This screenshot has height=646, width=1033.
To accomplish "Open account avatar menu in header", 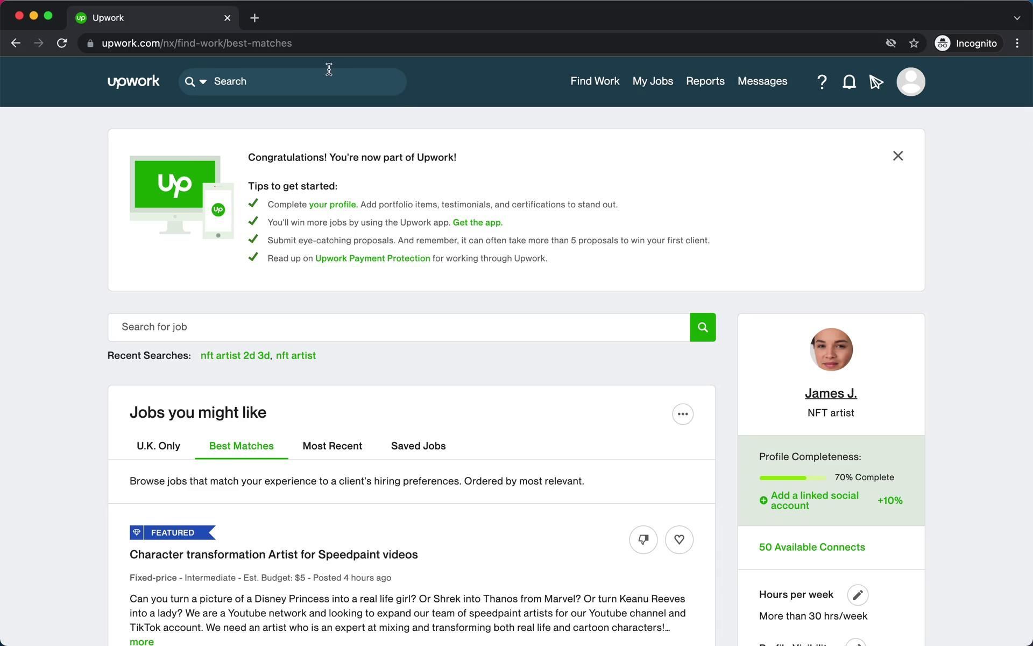I will (x=910, y=82).
